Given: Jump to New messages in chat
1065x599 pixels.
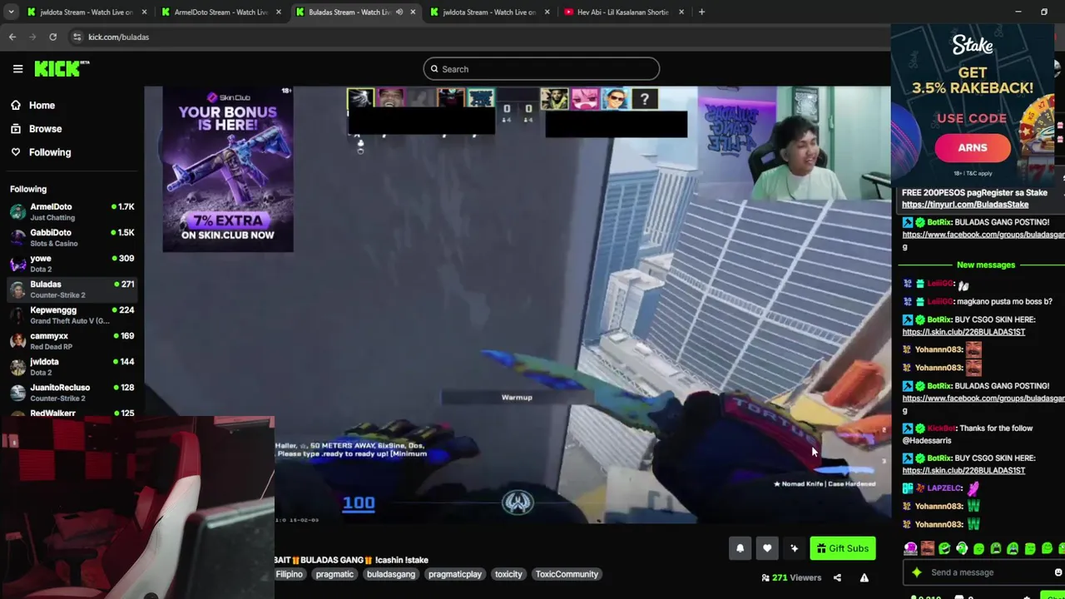Looking at the screenshot, I should click(x=986, y=265).
